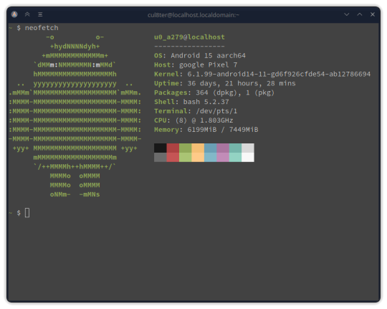387x309 pixels.
Task: Click the CPU: (8) @ 1.803GHz line
Action: coord(193,120)
